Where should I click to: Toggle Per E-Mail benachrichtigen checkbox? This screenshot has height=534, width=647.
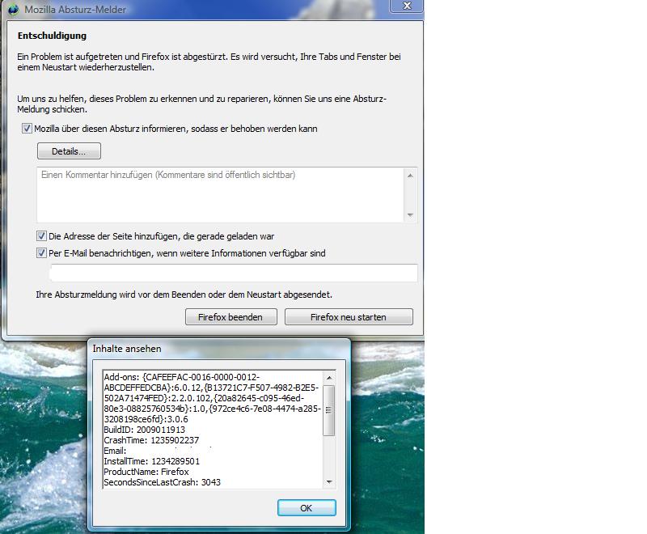point(41,253)
